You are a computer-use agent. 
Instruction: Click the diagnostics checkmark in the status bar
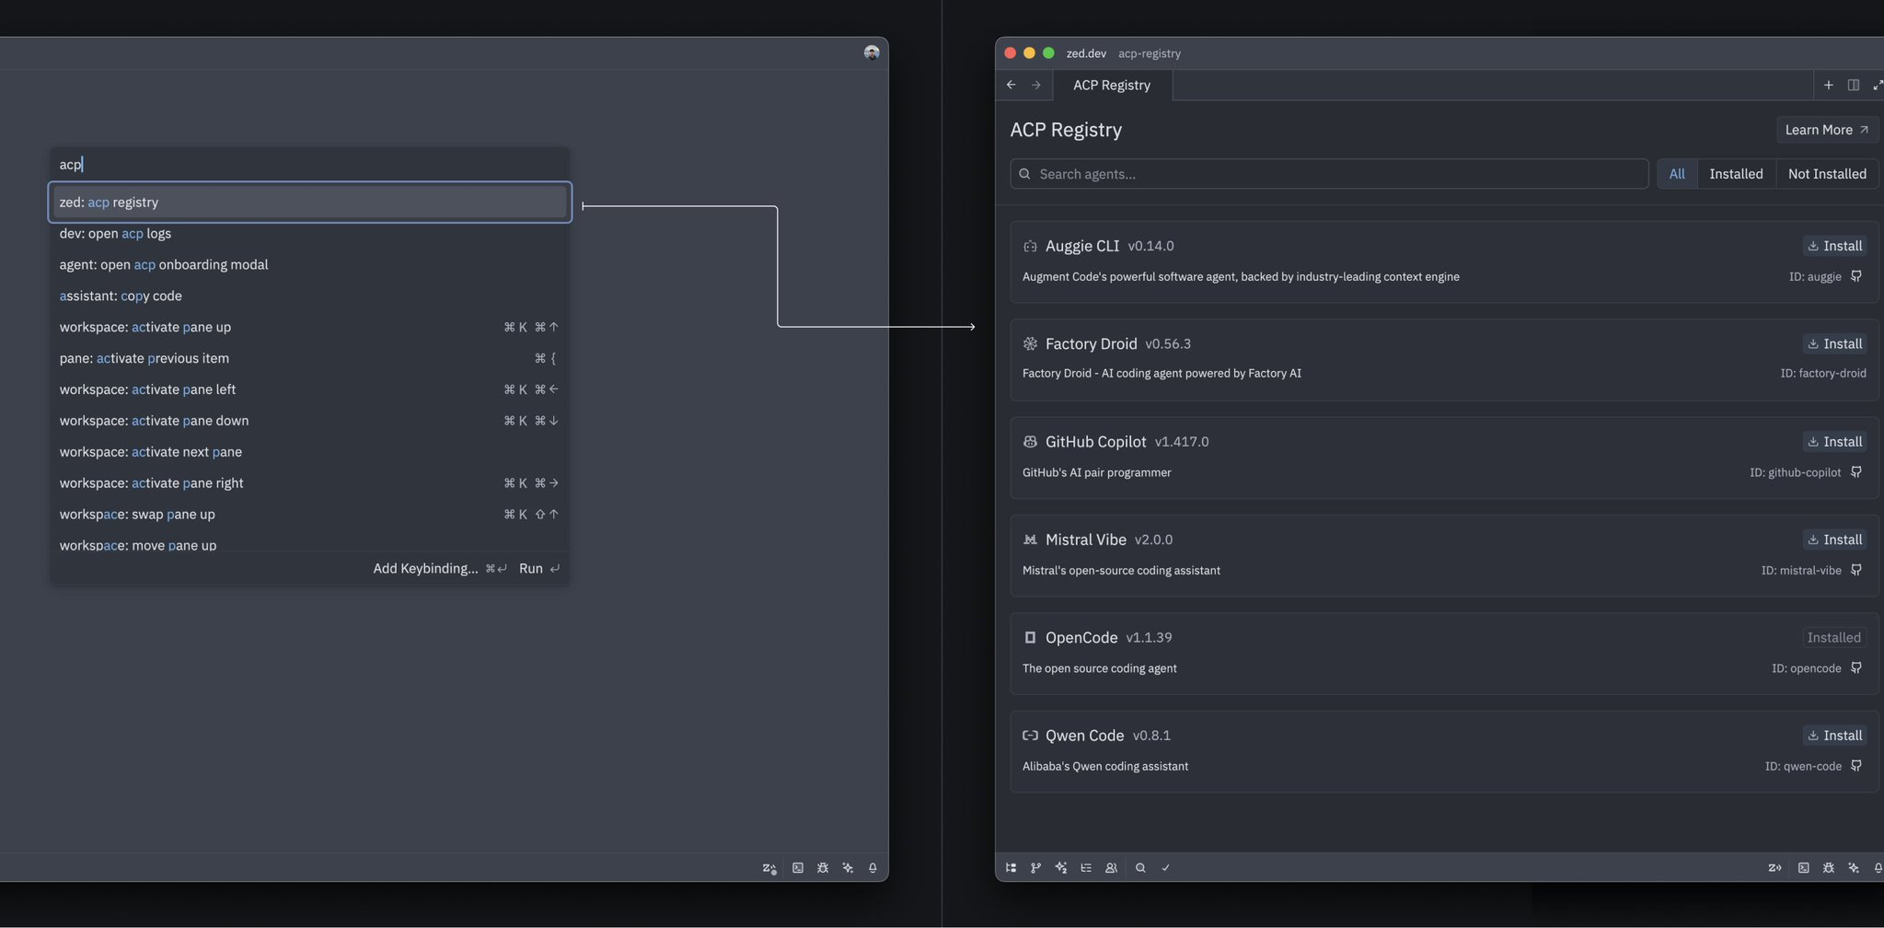pyautogui.click(x=1165, y=867)
